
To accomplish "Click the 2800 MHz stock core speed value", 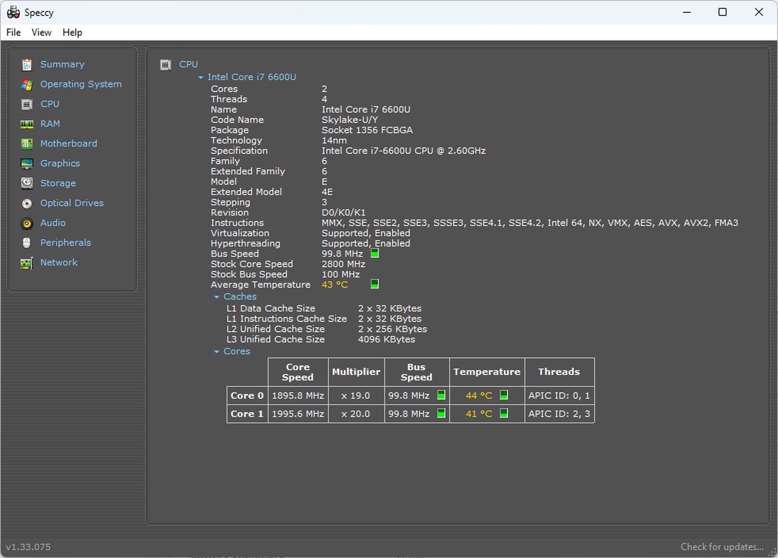I will [343, 264].
